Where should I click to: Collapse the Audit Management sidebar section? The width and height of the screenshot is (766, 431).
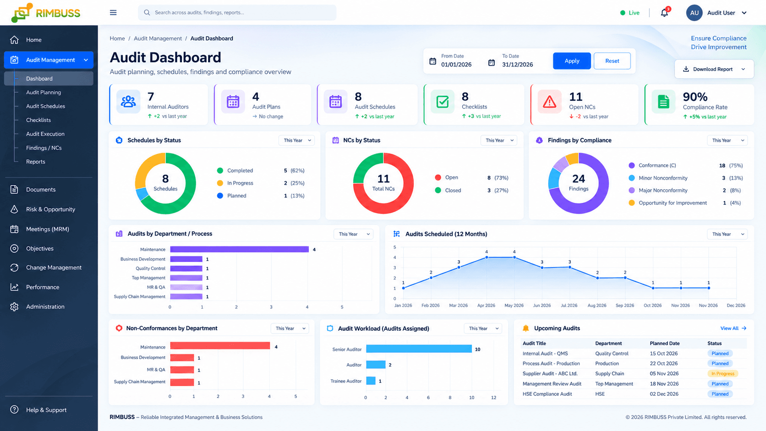pyautogui.click(x=86, y=60)
